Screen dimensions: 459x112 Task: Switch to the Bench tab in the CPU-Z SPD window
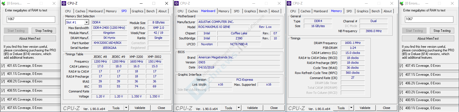[x=151, y=11]
